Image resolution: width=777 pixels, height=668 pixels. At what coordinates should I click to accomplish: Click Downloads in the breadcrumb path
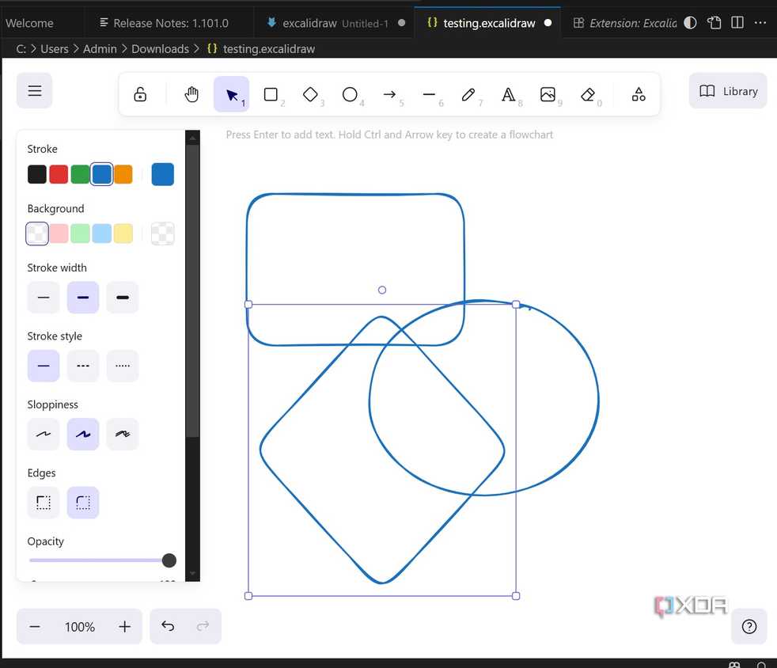tap(160, 49)
